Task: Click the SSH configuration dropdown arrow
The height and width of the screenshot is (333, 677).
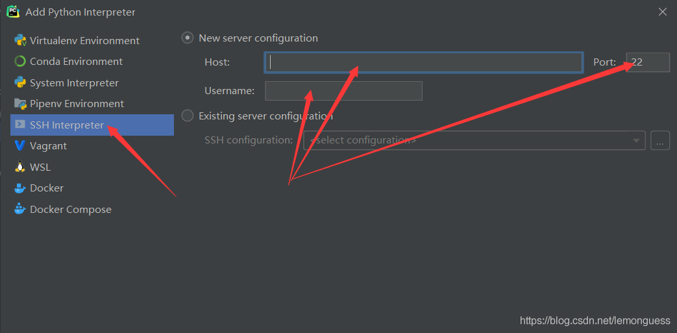Action: pyautogui.click(x=636, y=141)
